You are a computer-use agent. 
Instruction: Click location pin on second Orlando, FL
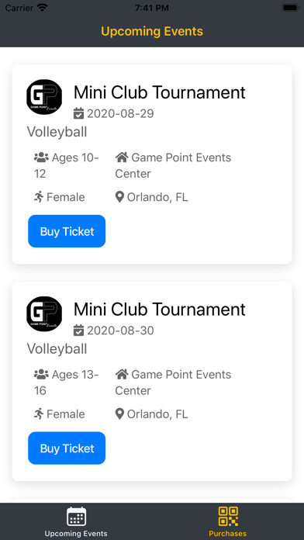[119, 414]
